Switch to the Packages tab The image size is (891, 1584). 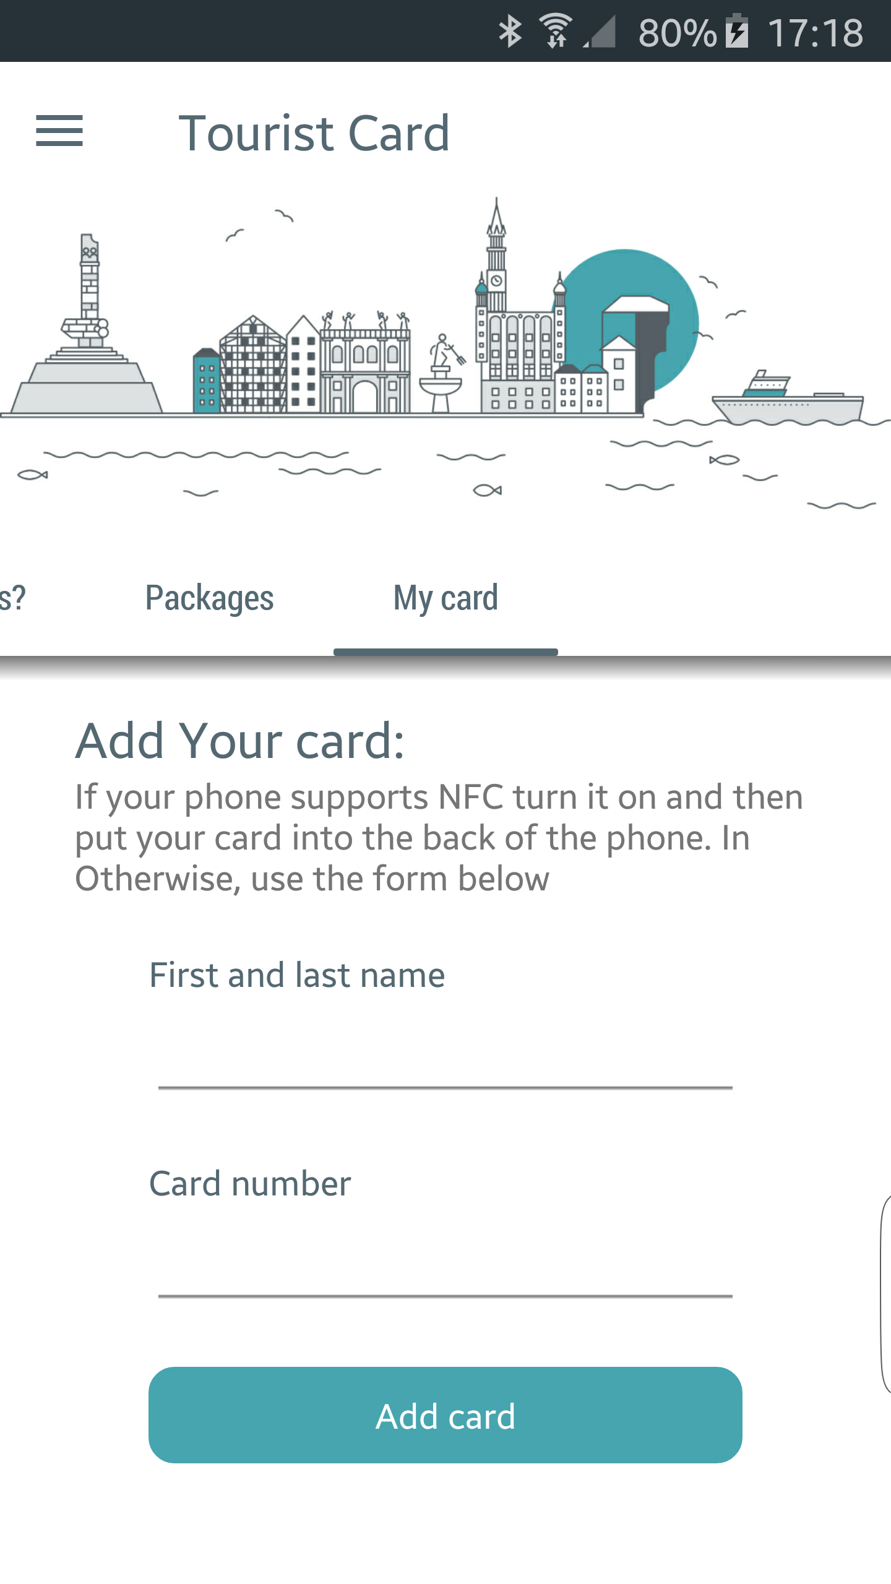tap(209, 598)
